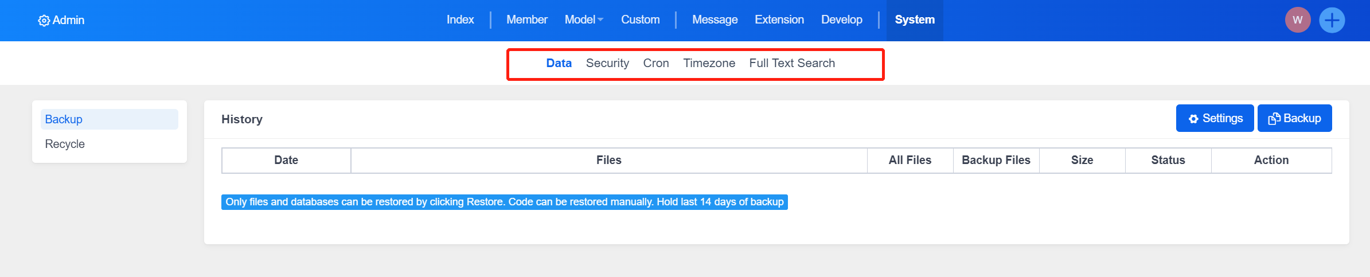1370x277 pixels.
Task: Open the Full Text Search tab
Action: [x=791, y=63]
